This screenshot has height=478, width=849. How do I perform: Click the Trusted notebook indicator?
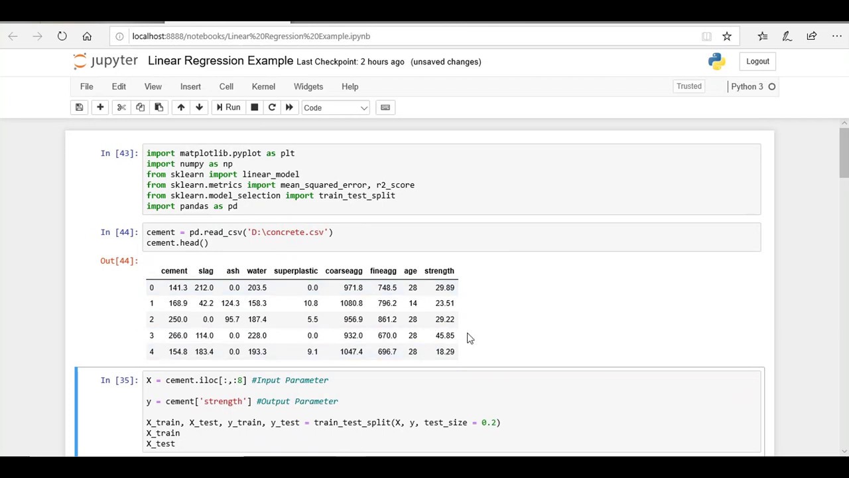[x=689, y=86]
